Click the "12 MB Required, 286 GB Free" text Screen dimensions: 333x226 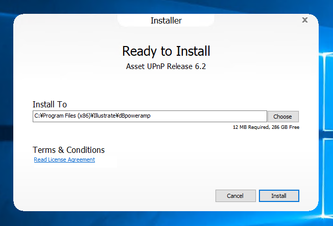(x=266, y=127)
